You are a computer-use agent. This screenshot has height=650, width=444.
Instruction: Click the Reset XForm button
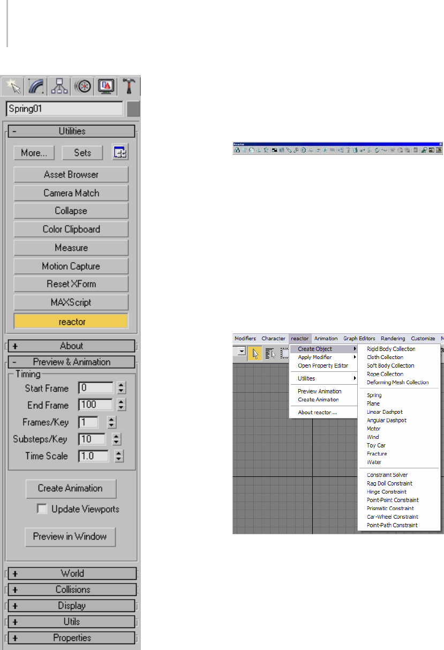71,284
